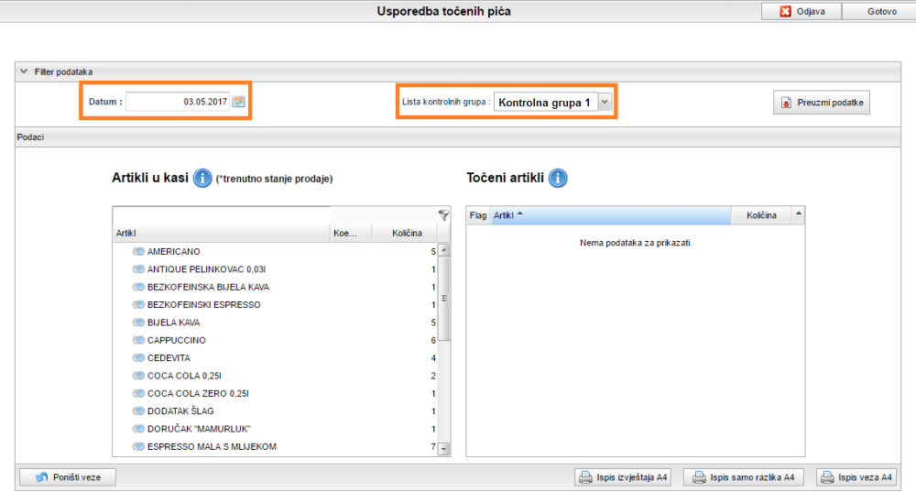
Task: Open the calendar date picker icon
Action: 238,102
